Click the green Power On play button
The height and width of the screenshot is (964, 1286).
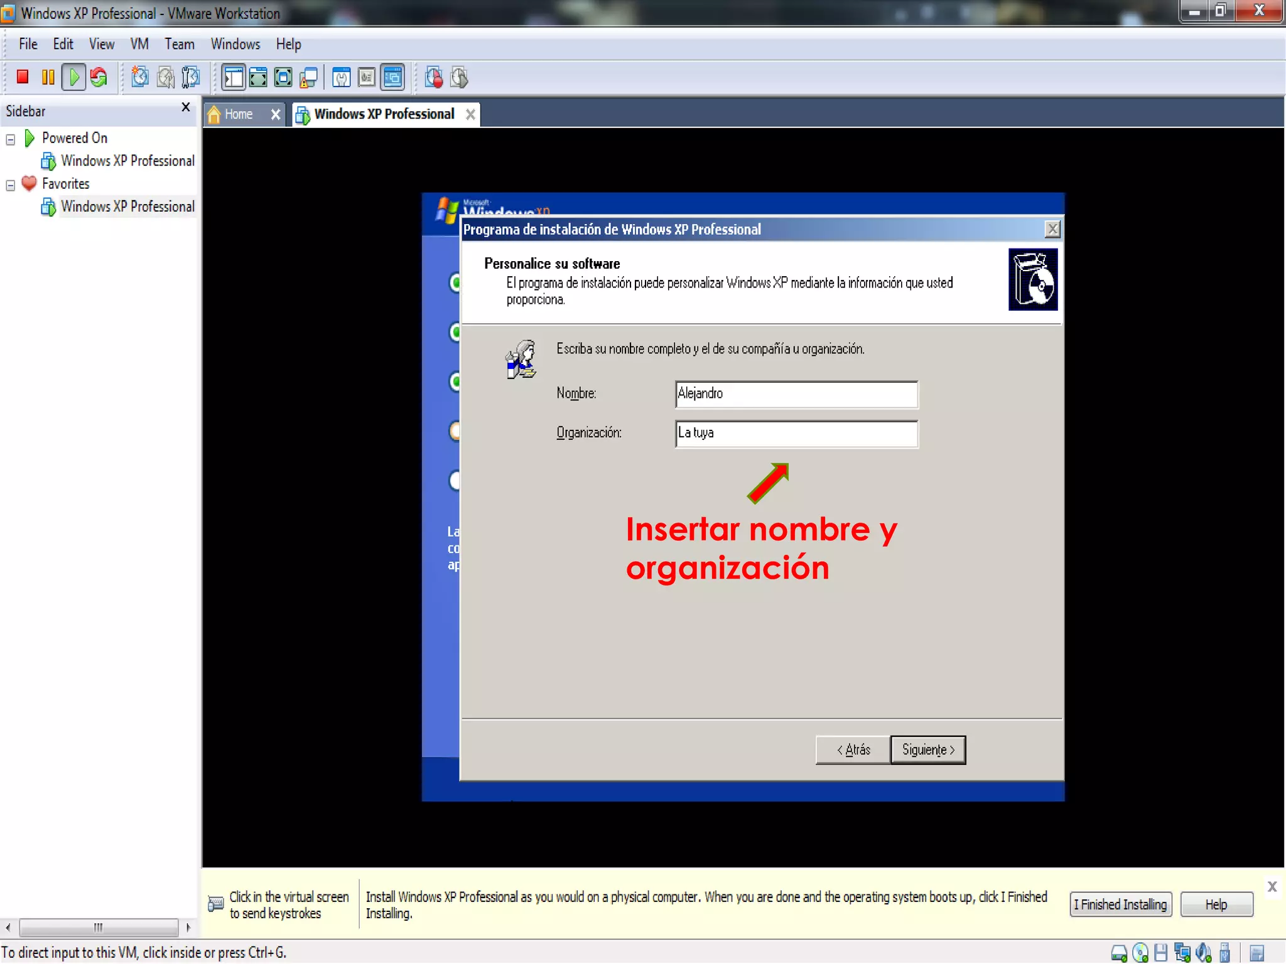pyautogui.click(x=74, y=77)
